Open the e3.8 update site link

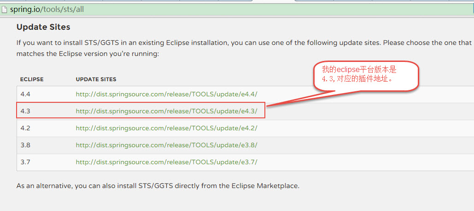(167, 145)
